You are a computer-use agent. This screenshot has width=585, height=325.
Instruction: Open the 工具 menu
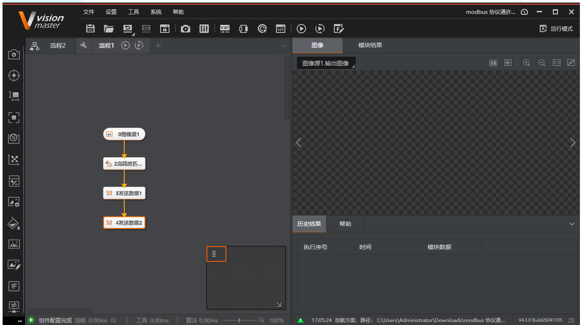tap(134, 12)
